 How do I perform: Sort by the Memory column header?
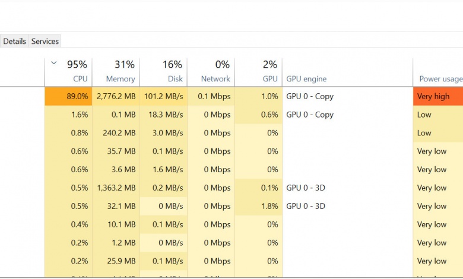click(x=120, y=78)
